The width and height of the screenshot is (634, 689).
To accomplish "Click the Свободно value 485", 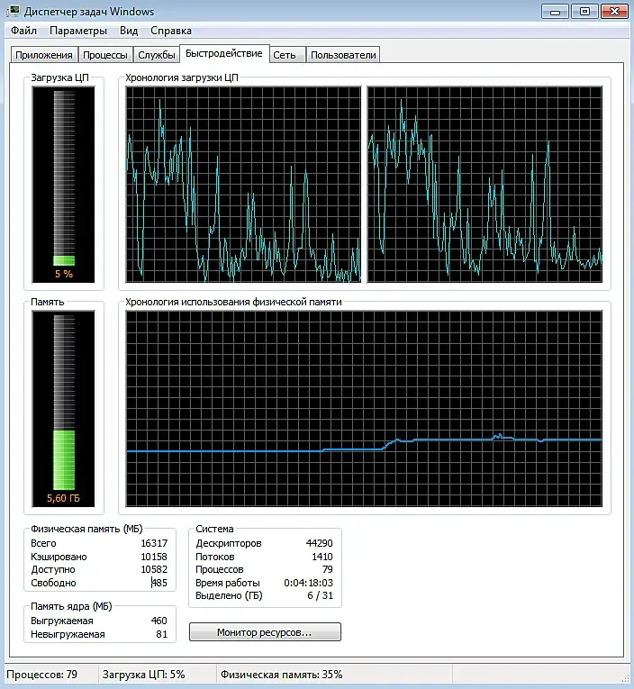I will point(159,583).
